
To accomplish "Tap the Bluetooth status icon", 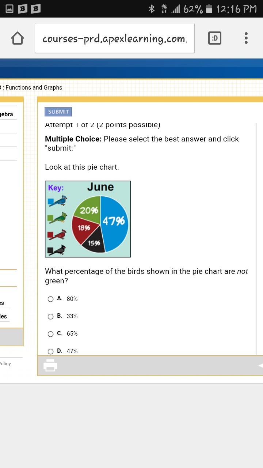I will pos(152,9).
